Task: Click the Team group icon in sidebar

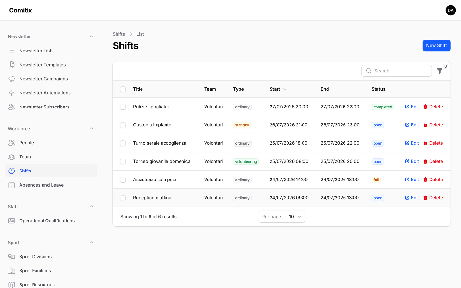Action: [12, 157]
